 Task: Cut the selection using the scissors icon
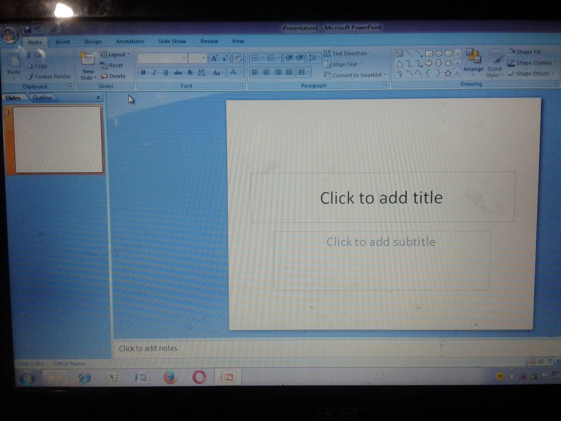point(34,55)
